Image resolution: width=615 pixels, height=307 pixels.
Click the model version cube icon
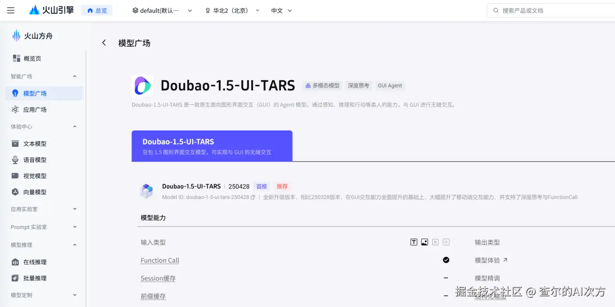point(147,191)
